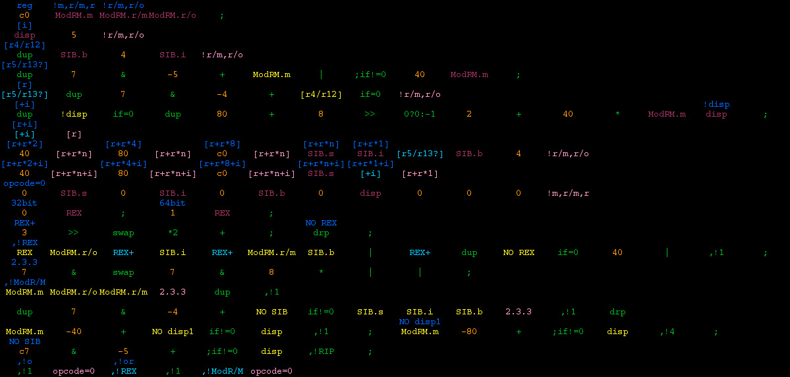Click the yellow 'NO REX' word
This screenshot has width=790, height=377.
click(519, 253)
